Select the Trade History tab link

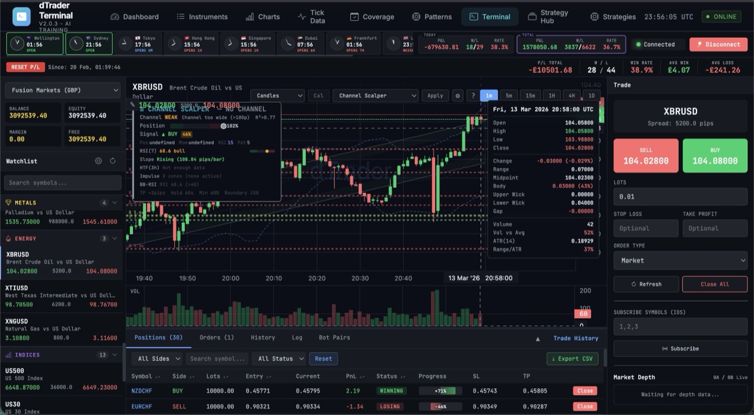coord(577,338)
